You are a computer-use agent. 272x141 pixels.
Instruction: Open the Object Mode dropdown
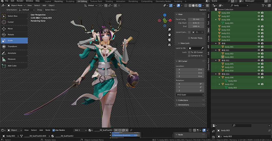click(16, 6)
